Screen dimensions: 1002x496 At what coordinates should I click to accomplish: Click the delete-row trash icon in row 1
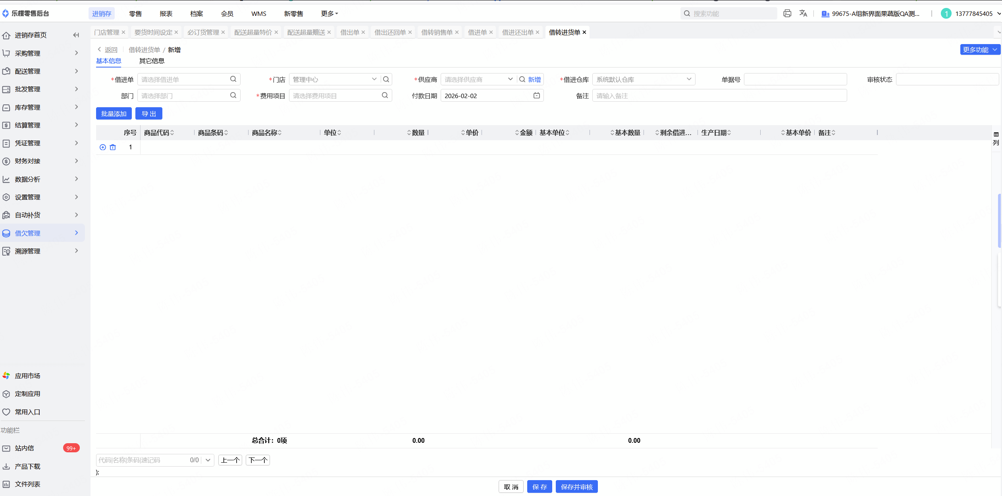click(x=113, y=147)
